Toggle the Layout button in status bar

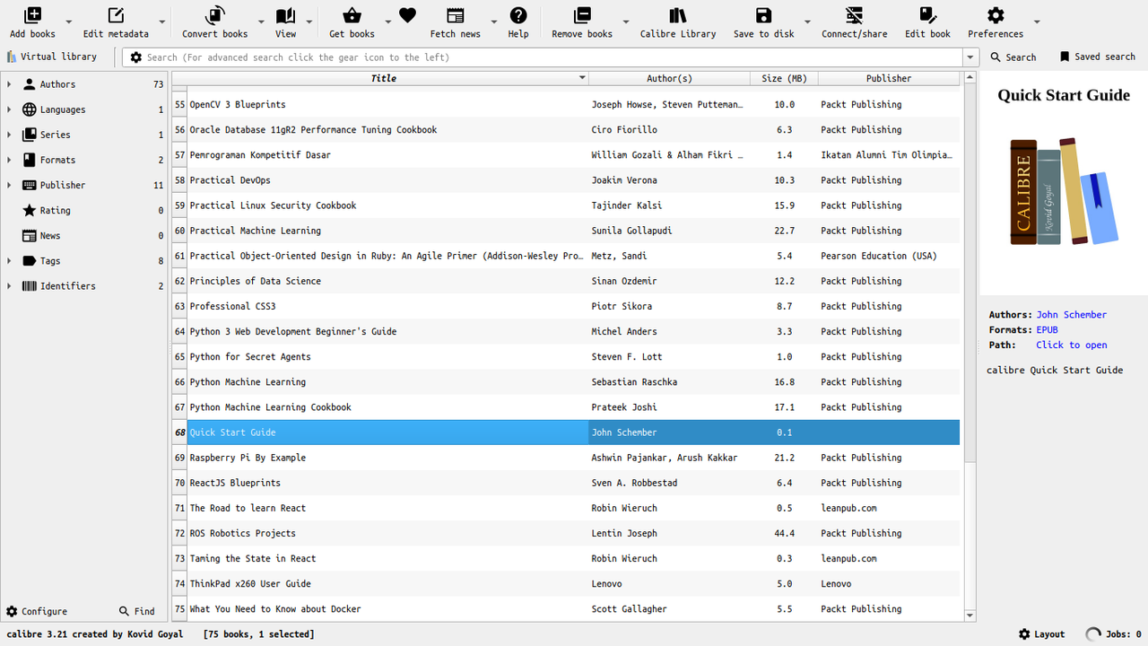point(1041,634)
